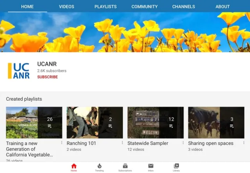This screenshot has width=250, height=173.
Task: Go to the Community tab
Action: point(145,7)
